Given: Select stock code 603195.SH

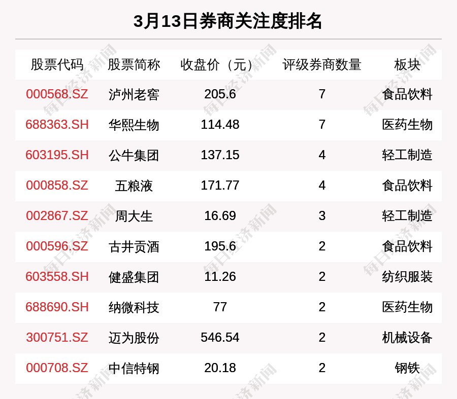Looking at the screenshot, I should [57, 155].
